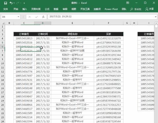Open the 数据 ribbon tab
This screenshot has height=123, width=158.
56,9
